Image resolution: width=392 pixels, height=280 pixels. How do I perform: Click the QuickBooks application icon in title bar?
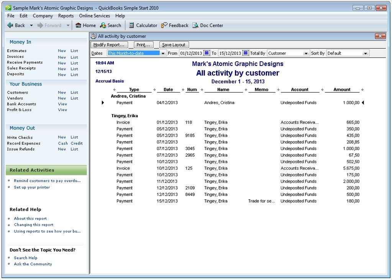8,8
